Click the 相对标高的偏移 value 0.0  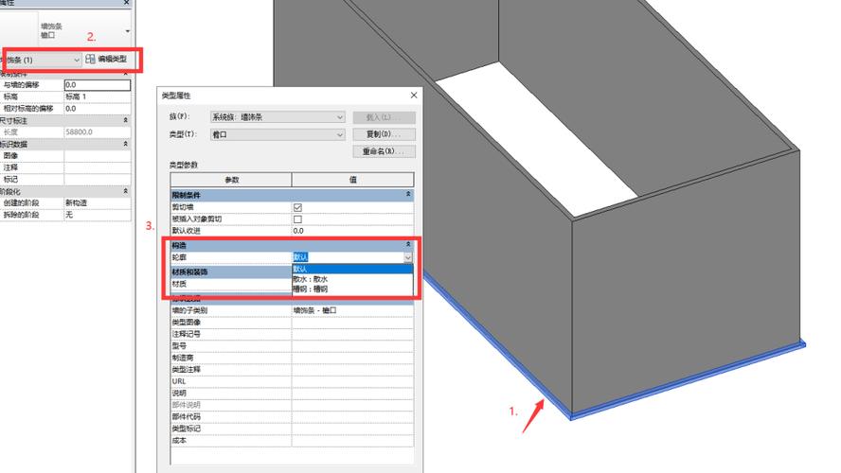coord(98,108)
